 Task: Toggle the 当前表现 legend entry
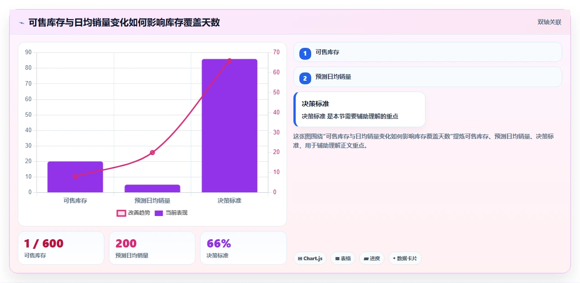point(171,213)
